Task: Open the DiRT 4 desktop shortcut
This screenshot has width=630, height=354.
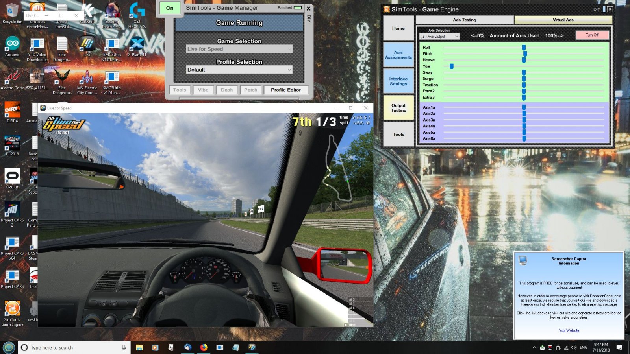Action: (12, 112)
